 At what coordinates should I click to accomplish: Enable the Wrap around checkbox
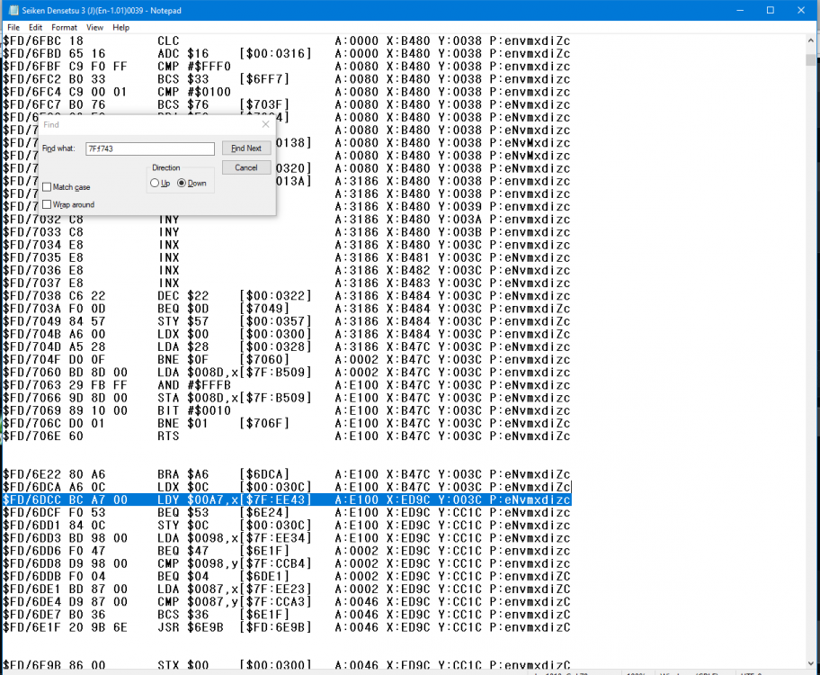(47, 204)
